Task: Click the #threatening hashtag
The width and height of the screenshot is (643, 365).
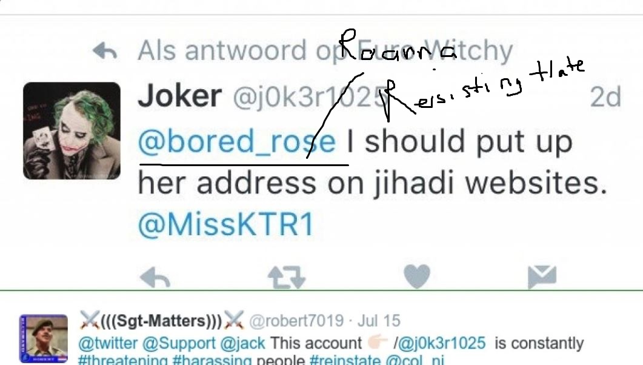Action: pyautogui.click(x=123, y=361)
